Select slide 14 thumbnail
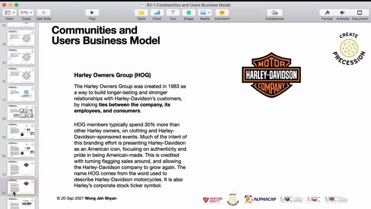 click(21, 38)
